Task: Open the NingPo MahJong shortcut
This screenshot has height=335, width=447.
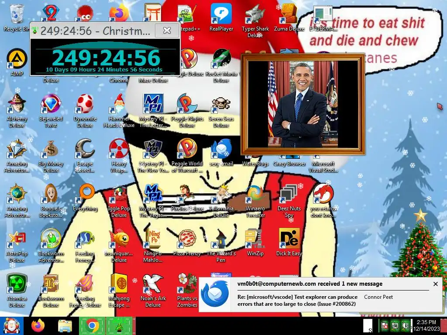Action: pyautogui.click(x=153, y=246)
